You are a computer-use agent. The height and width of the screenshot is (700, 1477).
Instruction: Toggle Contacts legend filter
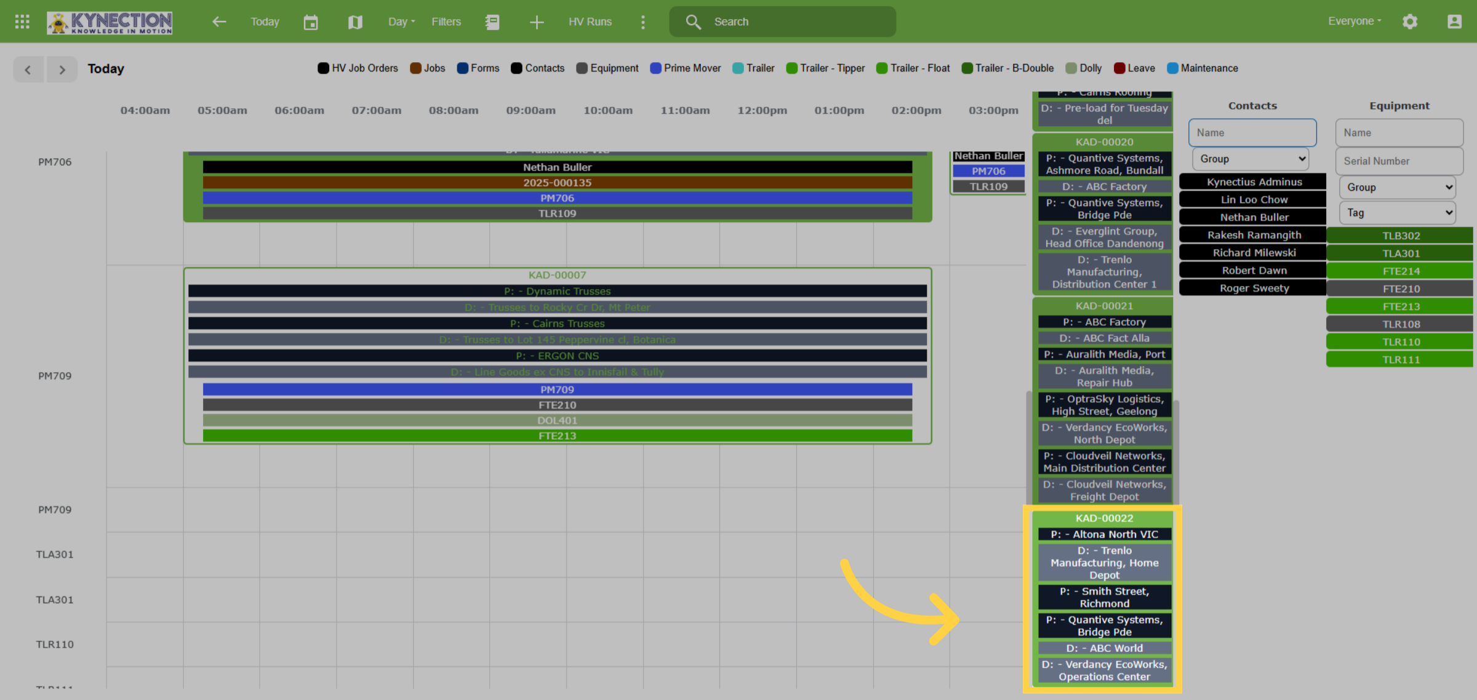point(537,68)
